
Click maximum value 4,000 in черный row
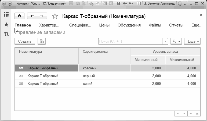pos(183,76)
